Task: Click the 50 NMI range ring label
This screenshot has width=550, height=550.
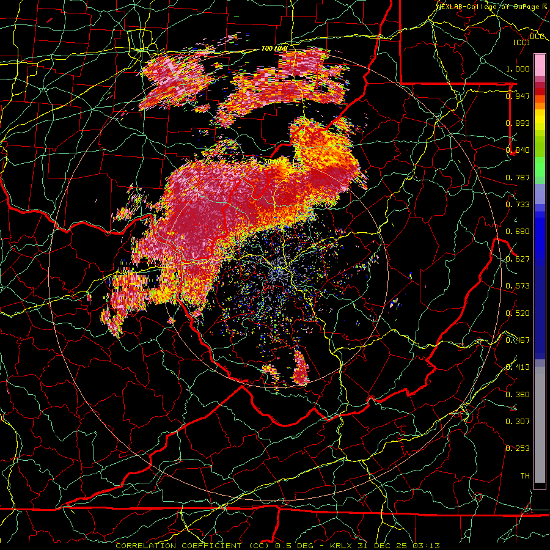Action: [275, 162]
